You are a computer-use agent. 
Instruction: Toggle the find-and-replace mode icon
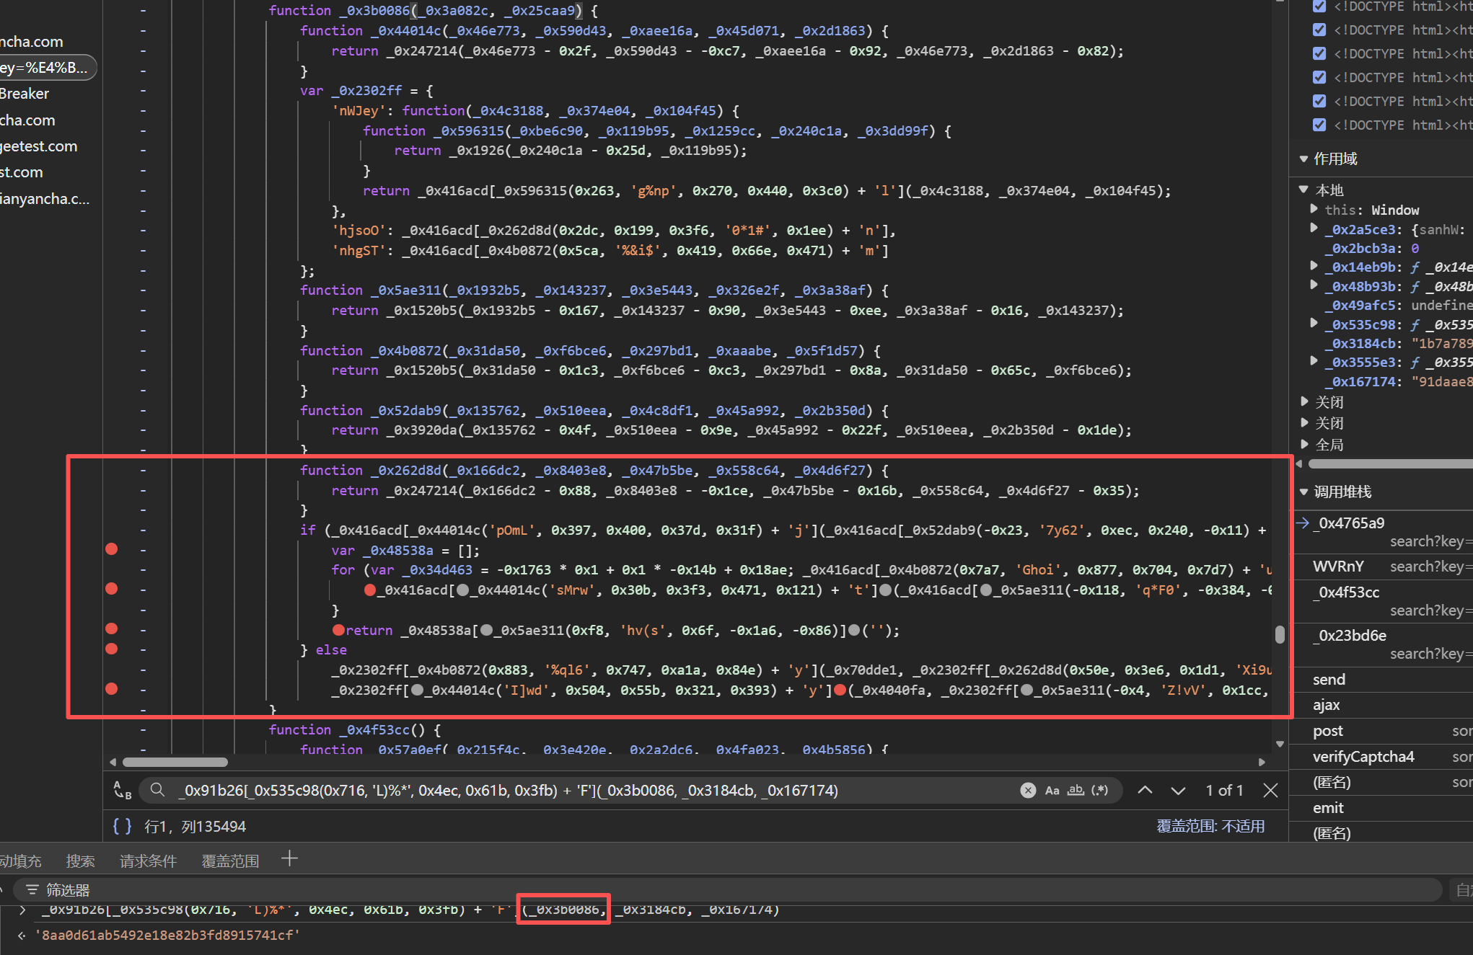pos(123,791)
